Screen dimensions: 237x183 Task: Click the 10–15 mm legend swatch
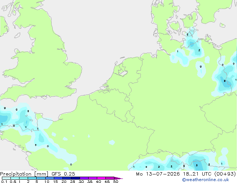[49, 178]
